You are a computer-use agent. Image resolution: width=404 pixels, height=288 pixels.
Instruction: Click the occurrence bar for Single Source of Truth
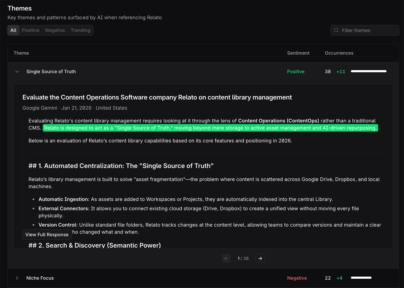[x=369, y=71]
